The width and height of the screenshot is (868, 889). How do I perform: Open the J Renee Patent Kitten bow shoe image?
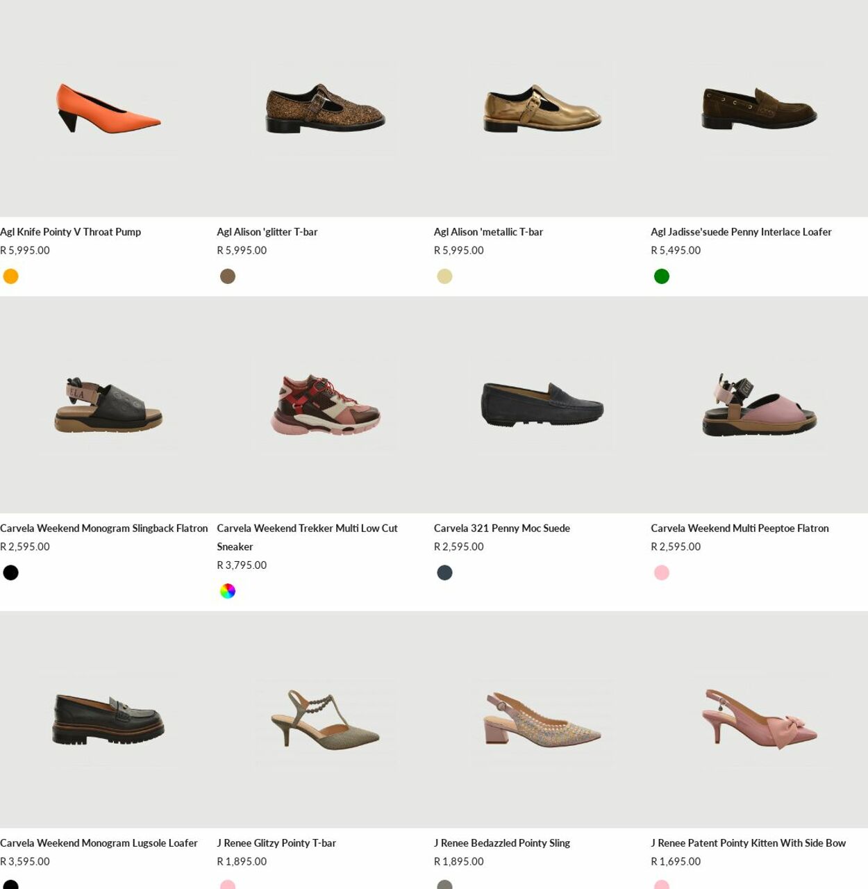pyautogui.click(x=759, y=720)
